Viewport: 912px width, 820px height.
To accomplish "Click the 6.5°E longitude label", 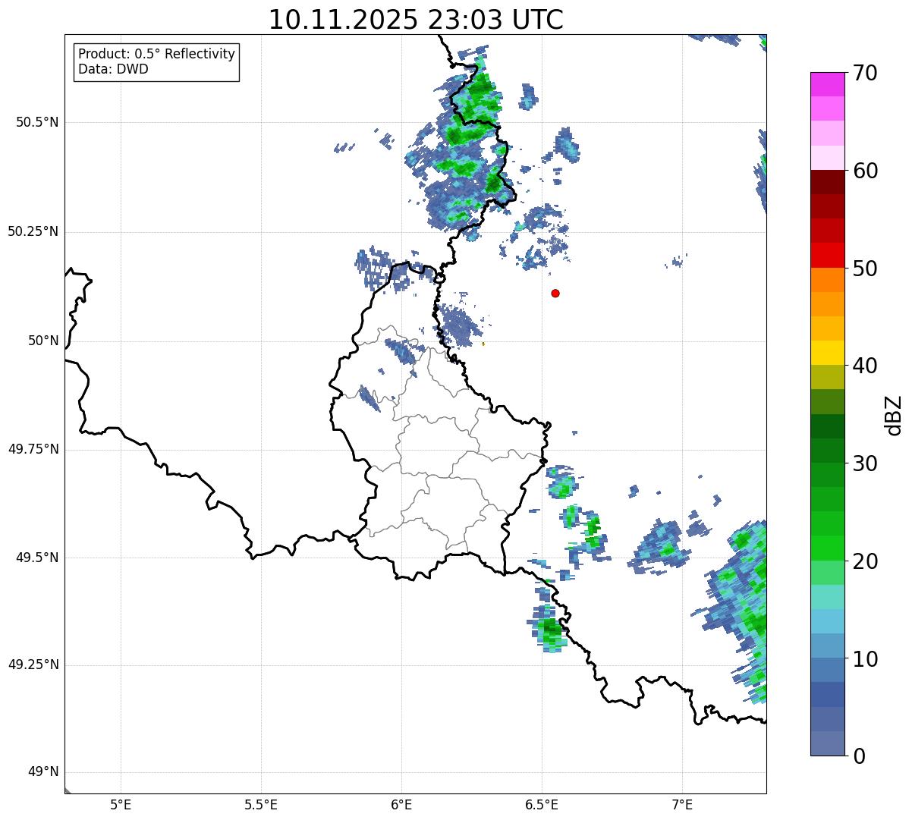I will [542, 805].
